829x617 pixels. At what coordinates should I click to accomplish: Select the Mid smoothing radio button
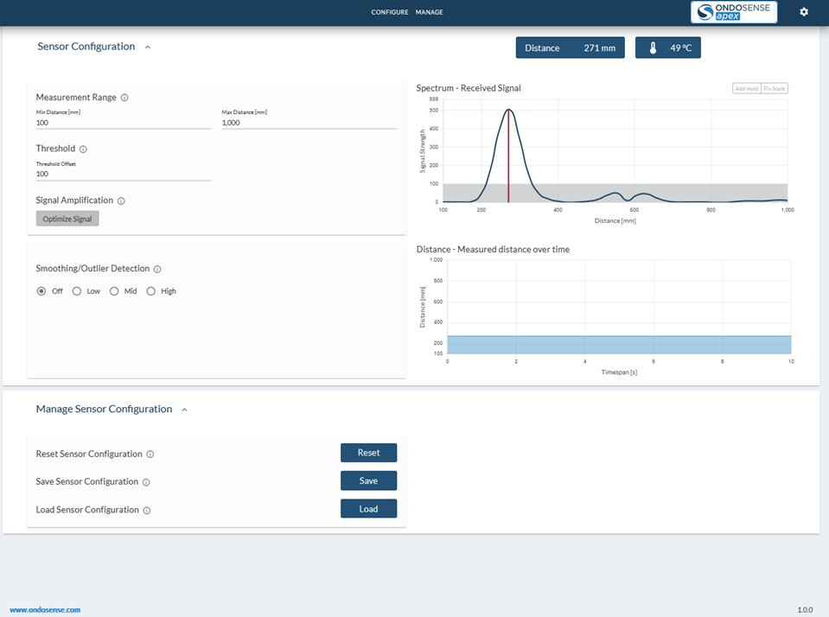pyautogui.click(x=114, y=291)
